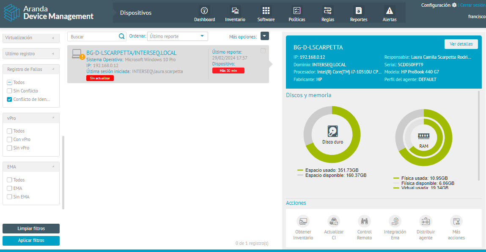Image resolution: width=486 pixels, height=252 pixels.
Task: Click the Limpiar filtros button
Action: click(x=31, y=228)
